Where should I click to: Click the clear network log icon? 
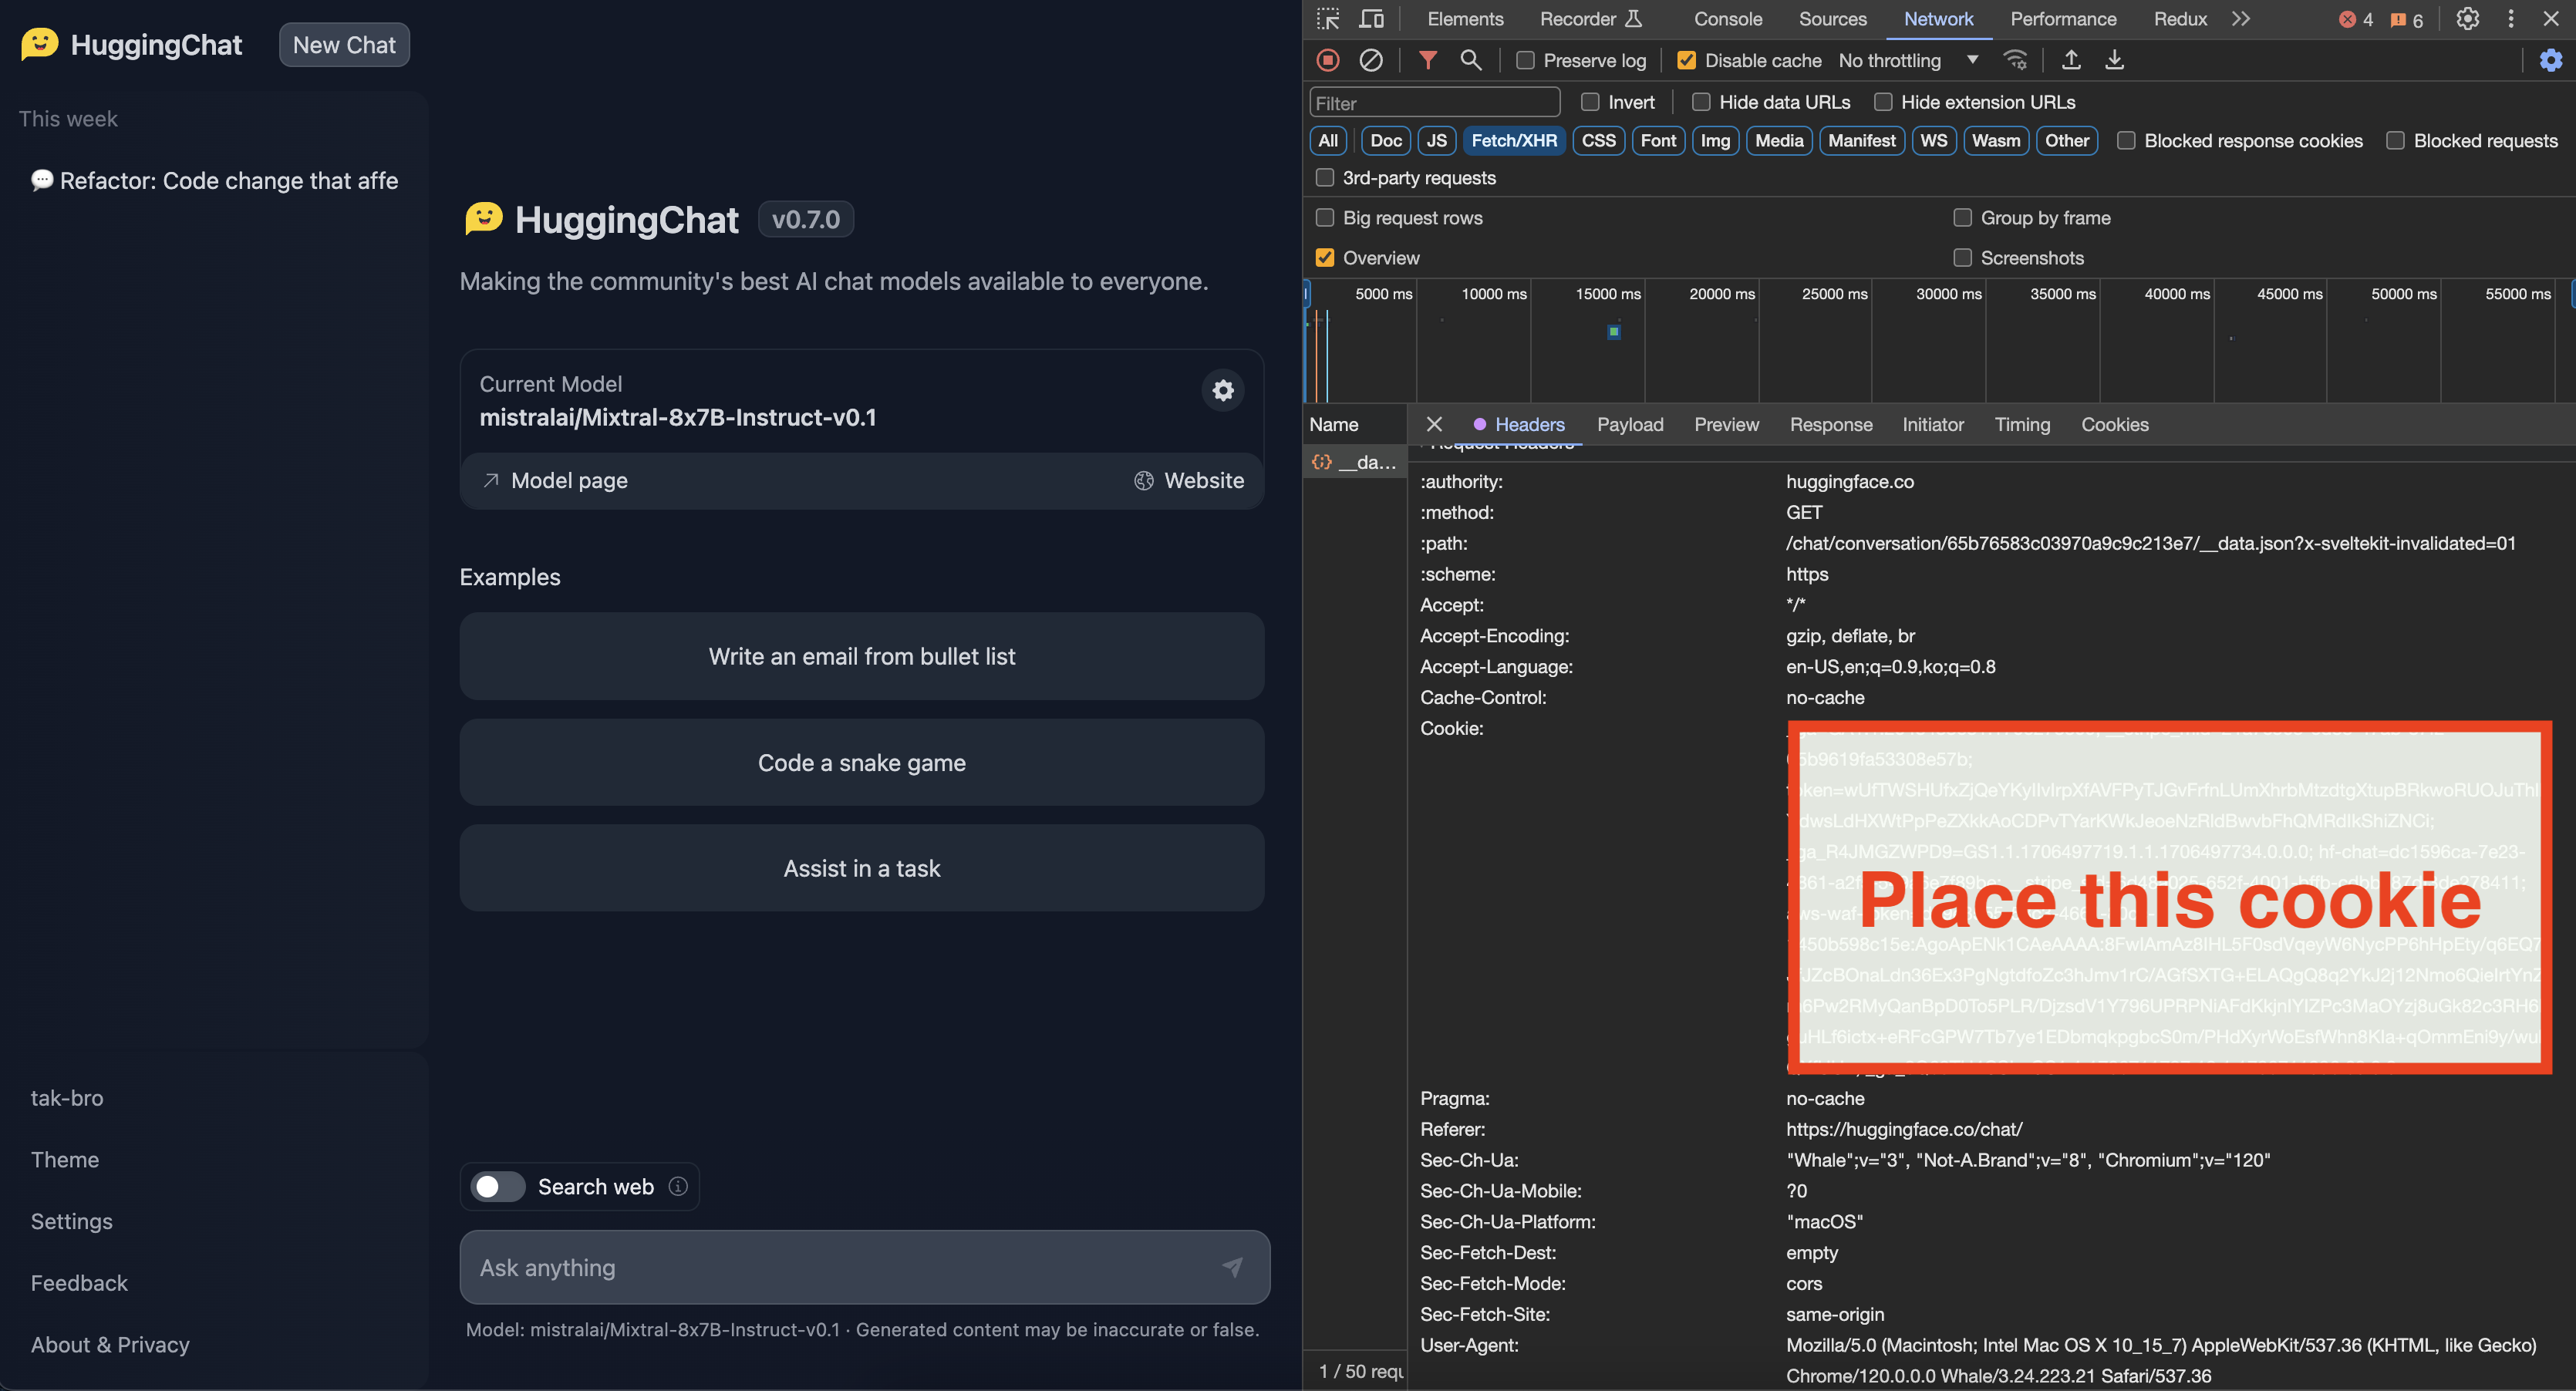tap(1371, 60)
